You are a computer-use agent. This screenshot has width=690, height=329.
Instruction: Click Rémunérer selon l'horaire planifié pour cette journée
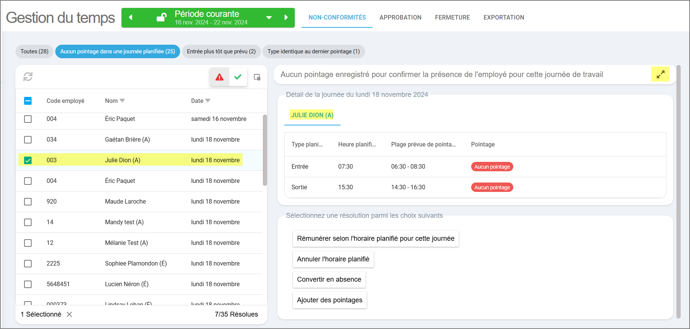click(x=376, y=238)
